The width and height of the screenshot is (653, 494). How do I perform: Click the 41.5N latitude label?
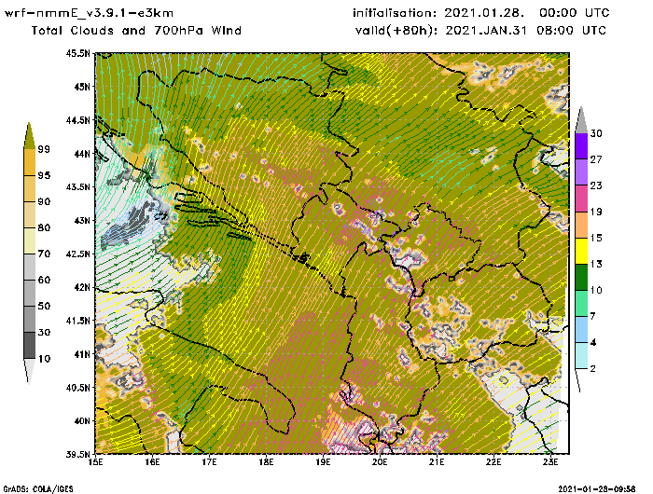77,321
